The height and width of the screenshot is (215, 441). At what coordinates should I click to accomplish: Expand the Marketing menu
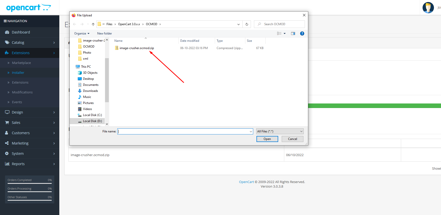coord(30,143)
